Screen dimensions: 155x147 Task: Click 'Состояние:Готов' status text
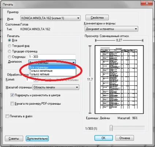click(x=17, y=24)
